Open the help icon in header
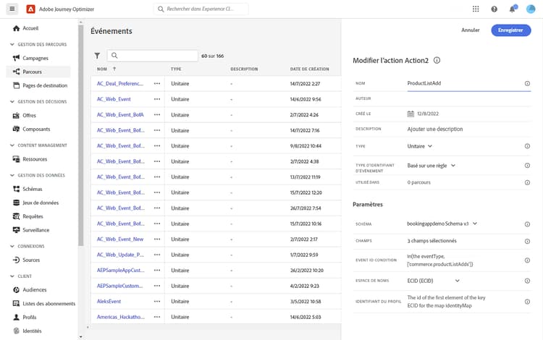 494,9
